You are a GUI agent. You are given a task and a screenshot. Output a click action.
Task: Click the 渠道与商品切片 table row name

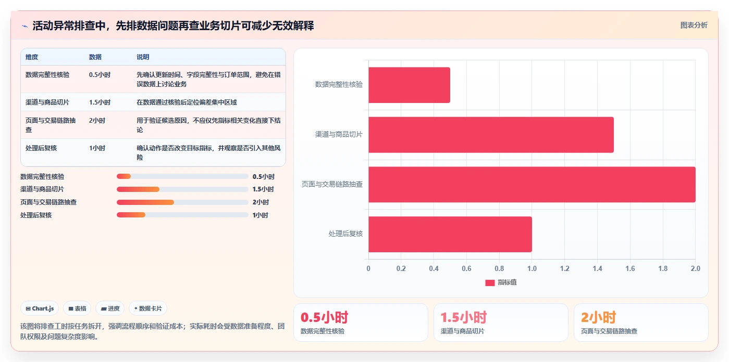click(47, 102)
